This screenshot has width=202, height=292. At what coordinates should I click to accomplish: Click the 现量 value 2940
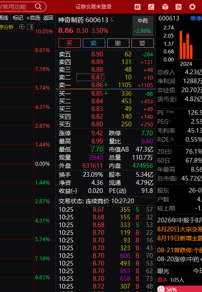pyautogui.click(x=96, y=158)
